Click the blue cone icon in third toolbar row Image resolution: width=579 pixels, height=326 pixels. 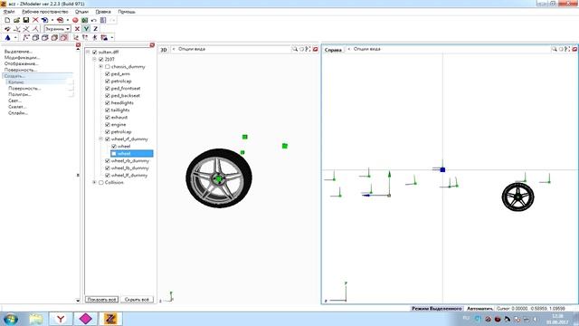[x=7, y=37]
